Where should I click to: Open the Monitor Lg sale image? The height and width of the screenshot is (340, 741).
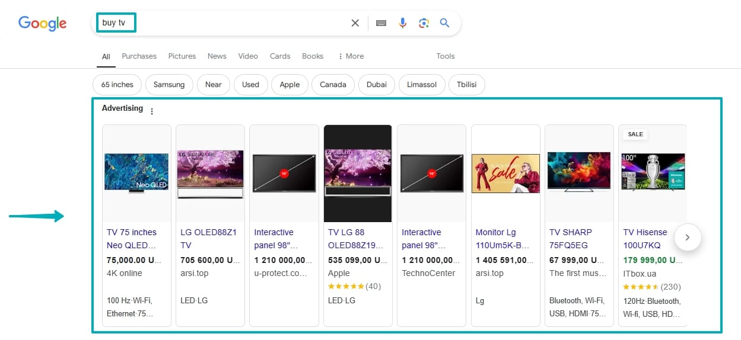coord(505,173)
